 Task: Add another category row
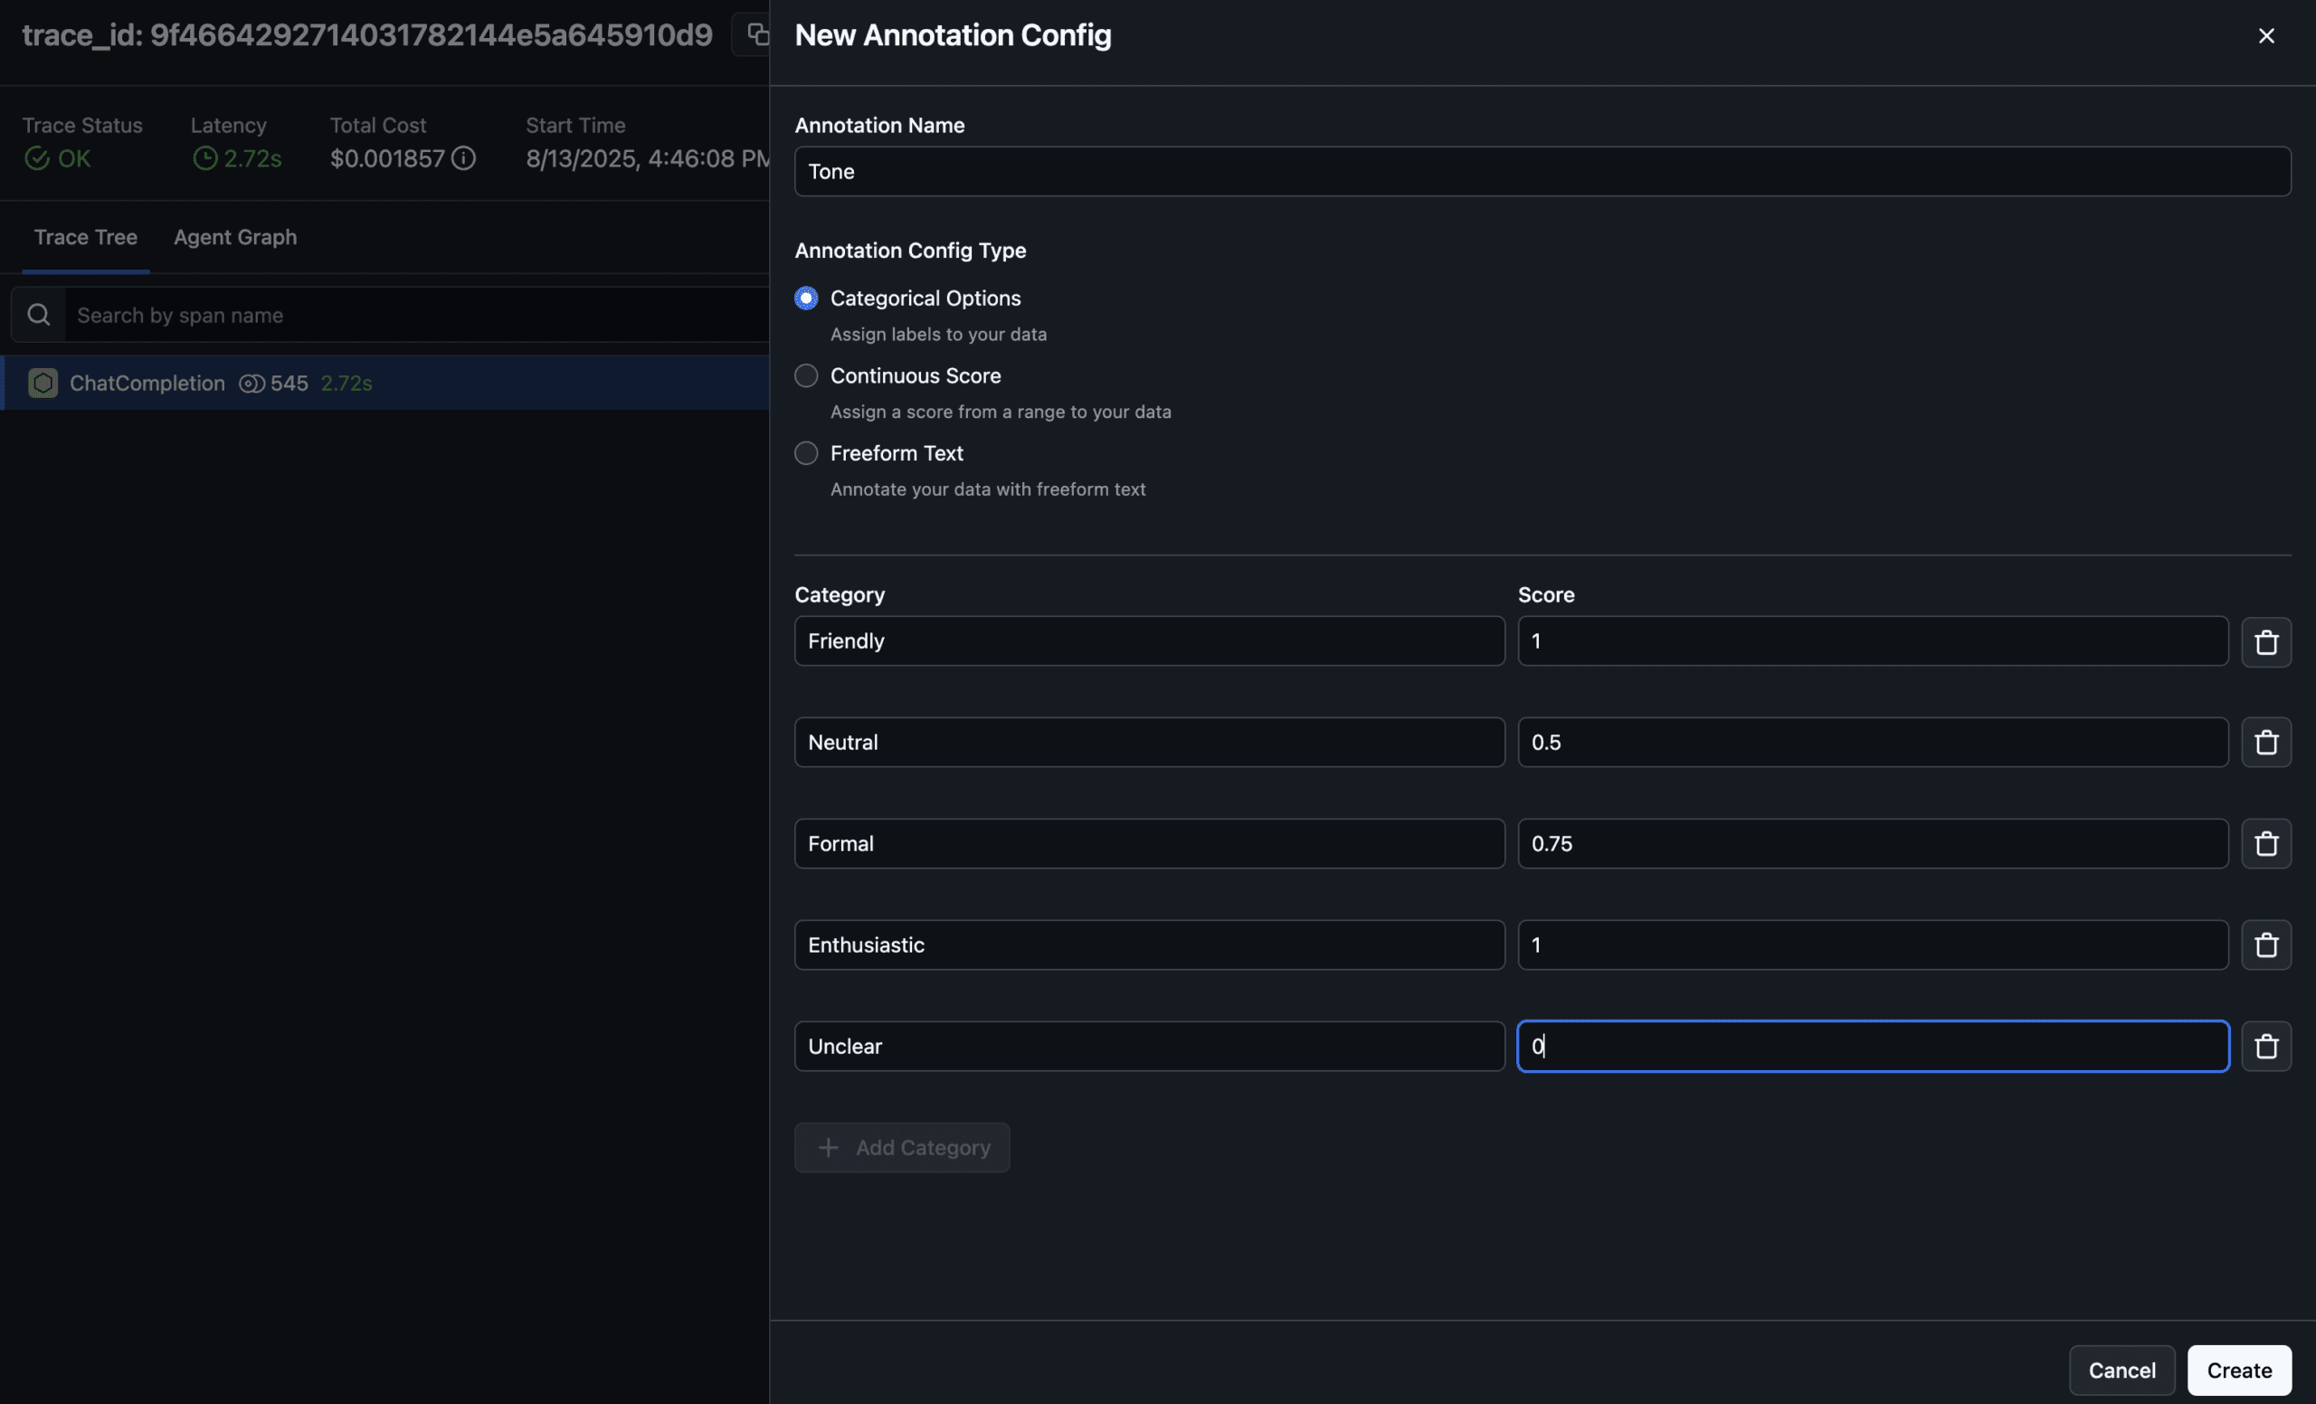tap(902, 1147)
